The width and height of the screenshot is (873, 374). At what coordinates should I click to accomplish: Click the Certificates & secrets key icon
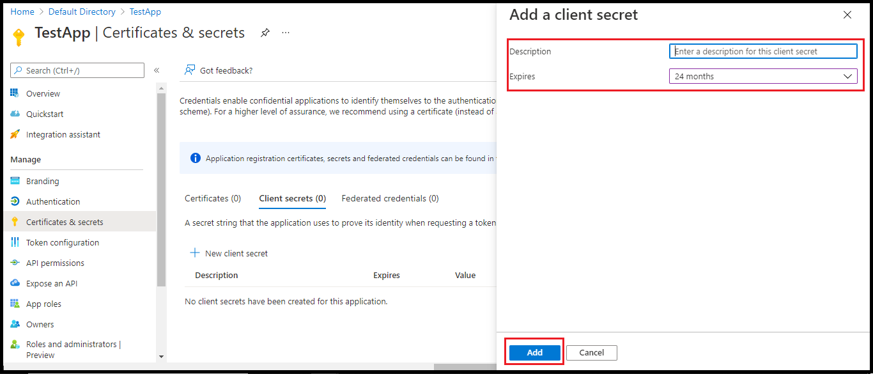(x=15, y=222)
